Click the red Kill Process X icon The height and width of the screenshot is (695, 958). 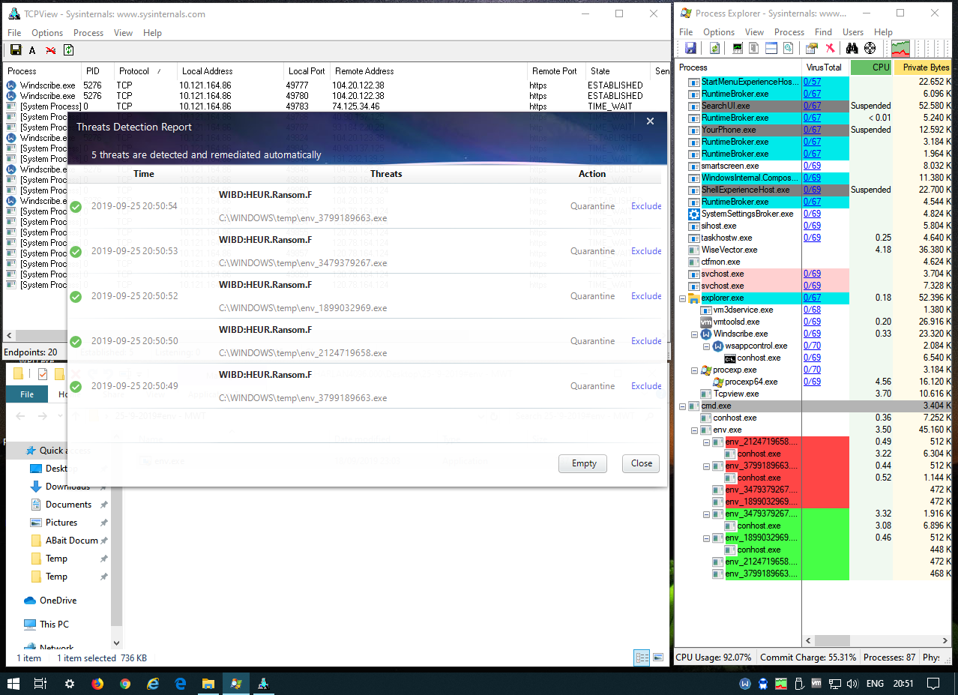pos(830,49)
